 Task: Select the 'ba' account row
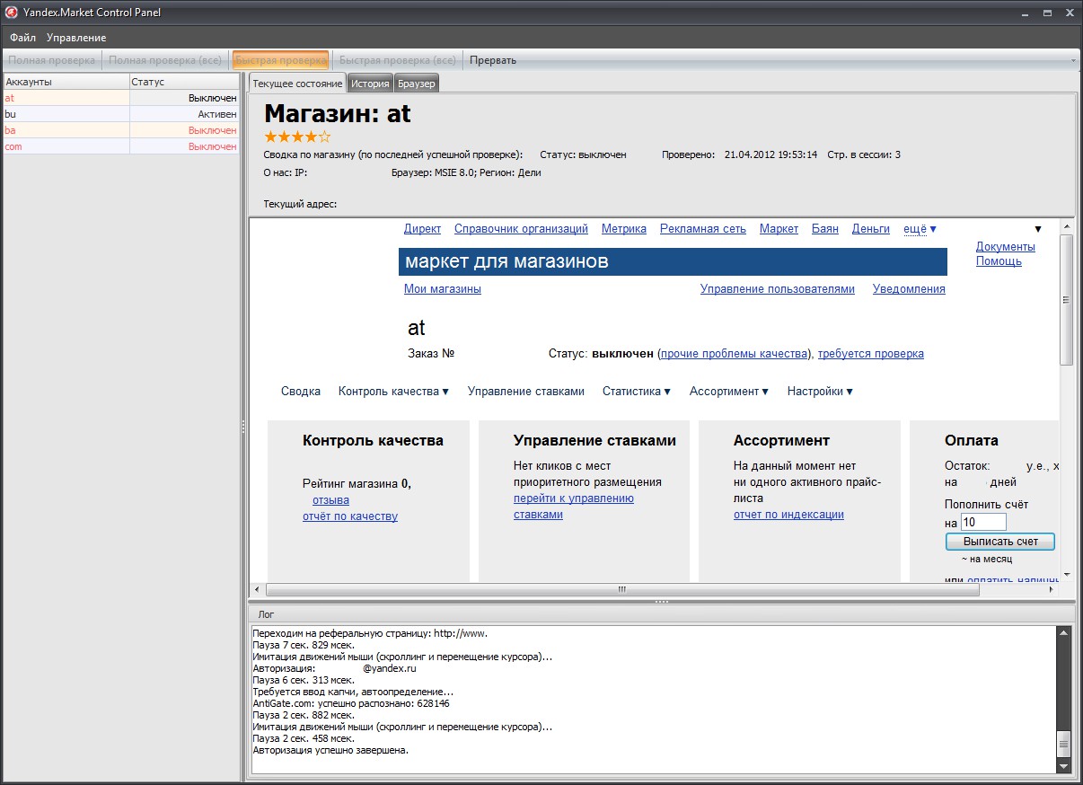pos(121,130)
